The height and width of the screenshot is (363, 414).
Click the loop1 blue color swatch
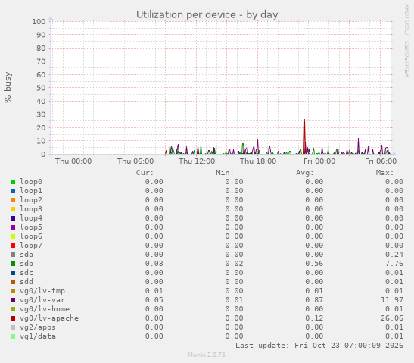point(13,191)
